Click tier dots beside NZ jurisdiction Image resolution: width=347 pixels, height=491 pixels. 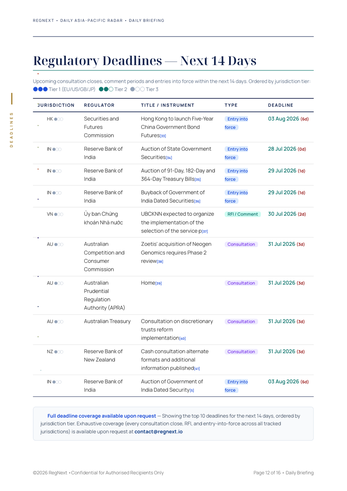coord(58,352)
